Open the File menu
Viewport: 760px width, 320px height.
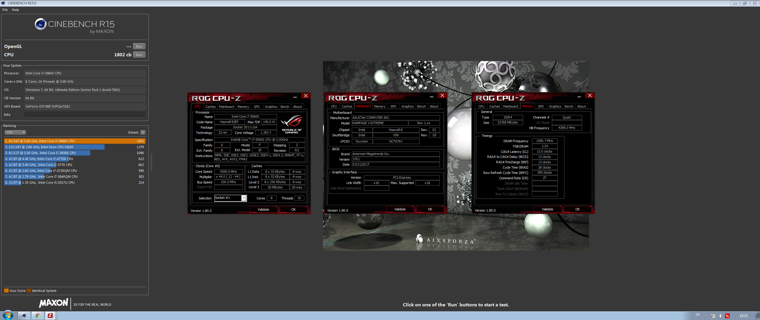pos(5,10)
